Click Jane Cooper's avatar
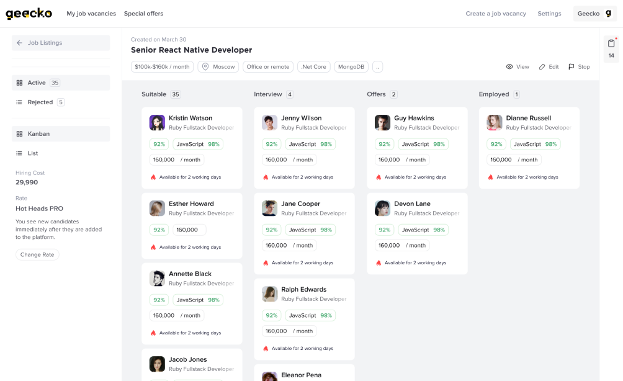Image resolution: width=623 pixels, height=381 pixels. (x=269, y=208)
